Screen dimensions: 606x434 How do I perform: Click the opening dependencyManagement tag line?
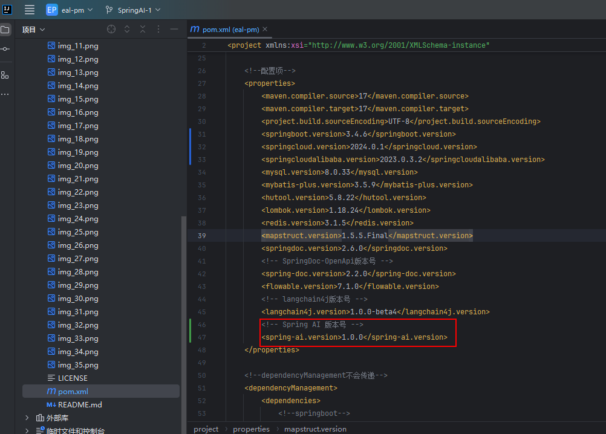[291, 388]
